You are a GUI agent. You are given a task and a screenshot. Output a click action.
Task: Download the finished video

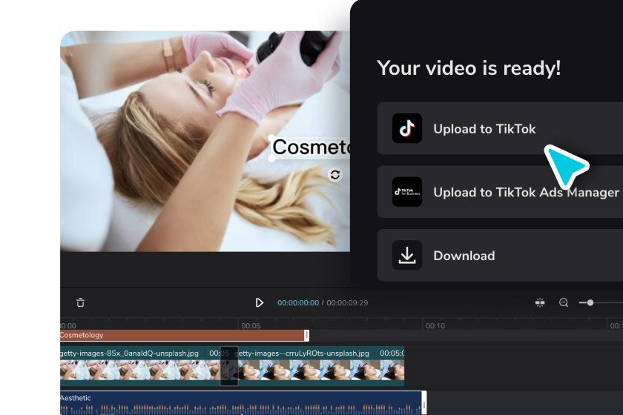pyautogui.click(x=500, y=256)
